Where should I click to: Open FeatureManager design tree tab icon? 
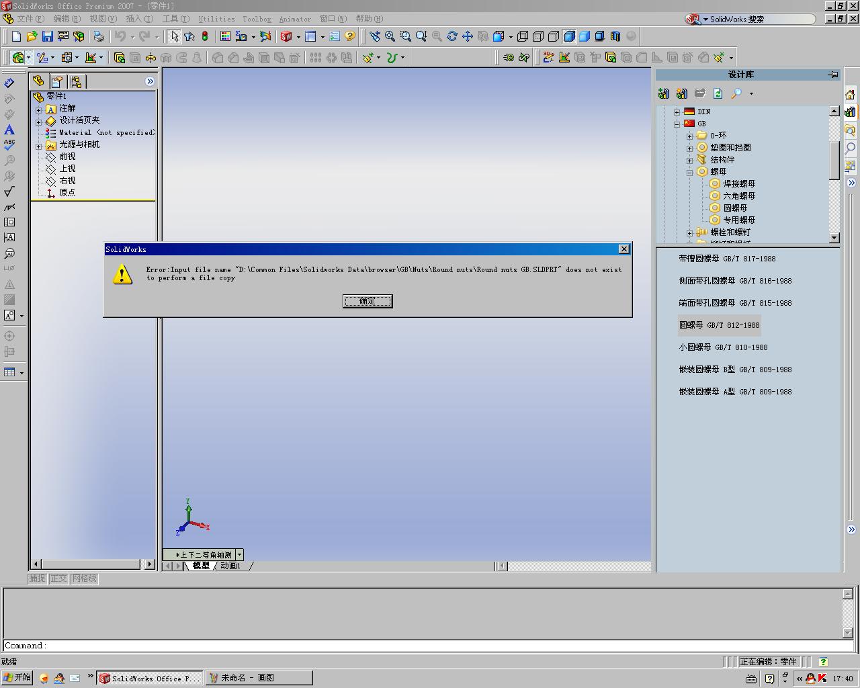[x=38, y=81]
